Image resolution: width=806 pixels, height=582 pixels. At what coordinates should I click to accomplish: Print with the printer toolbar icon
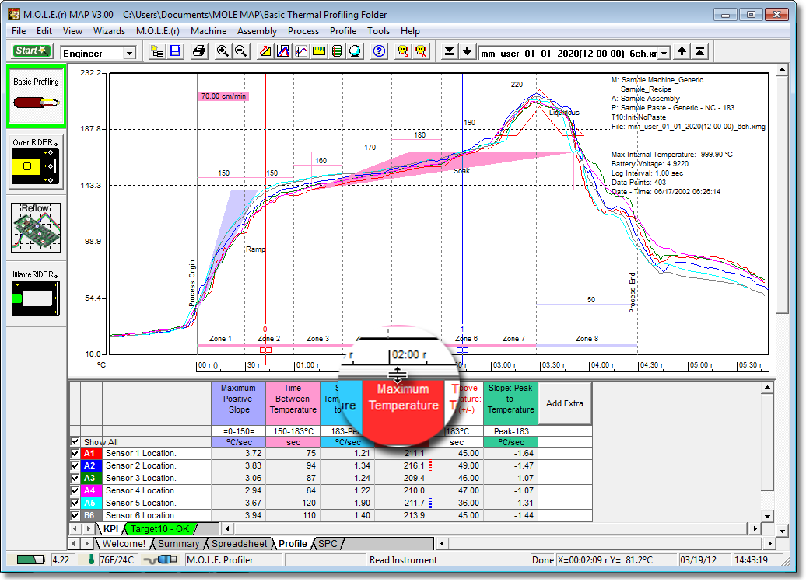(x=199, y=51)
